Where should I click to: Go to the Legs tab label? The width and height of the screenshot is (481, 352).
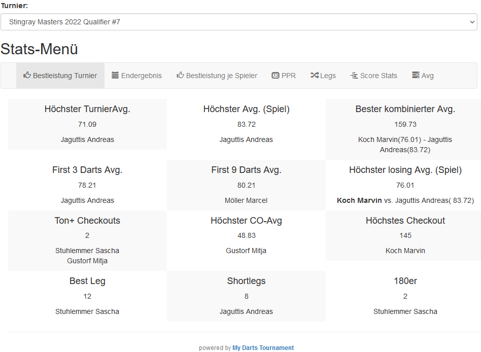coord(328,76)
